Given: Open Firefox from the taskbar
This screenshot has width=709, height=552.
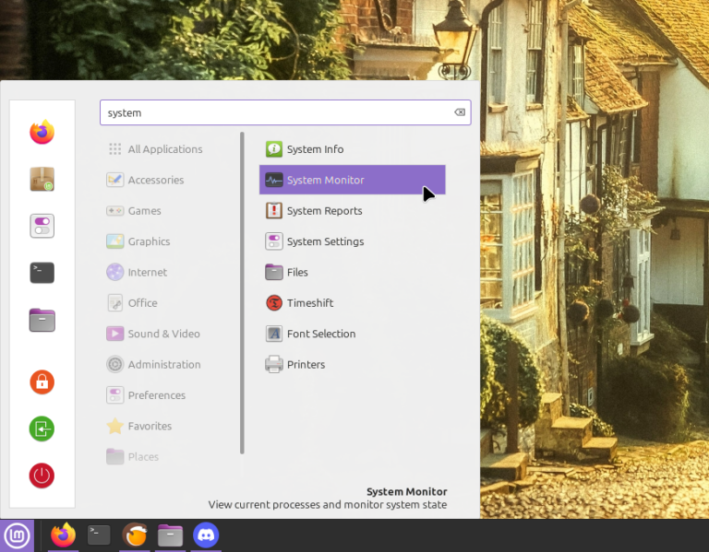Looking at the screenshot, I should point(64,535).
